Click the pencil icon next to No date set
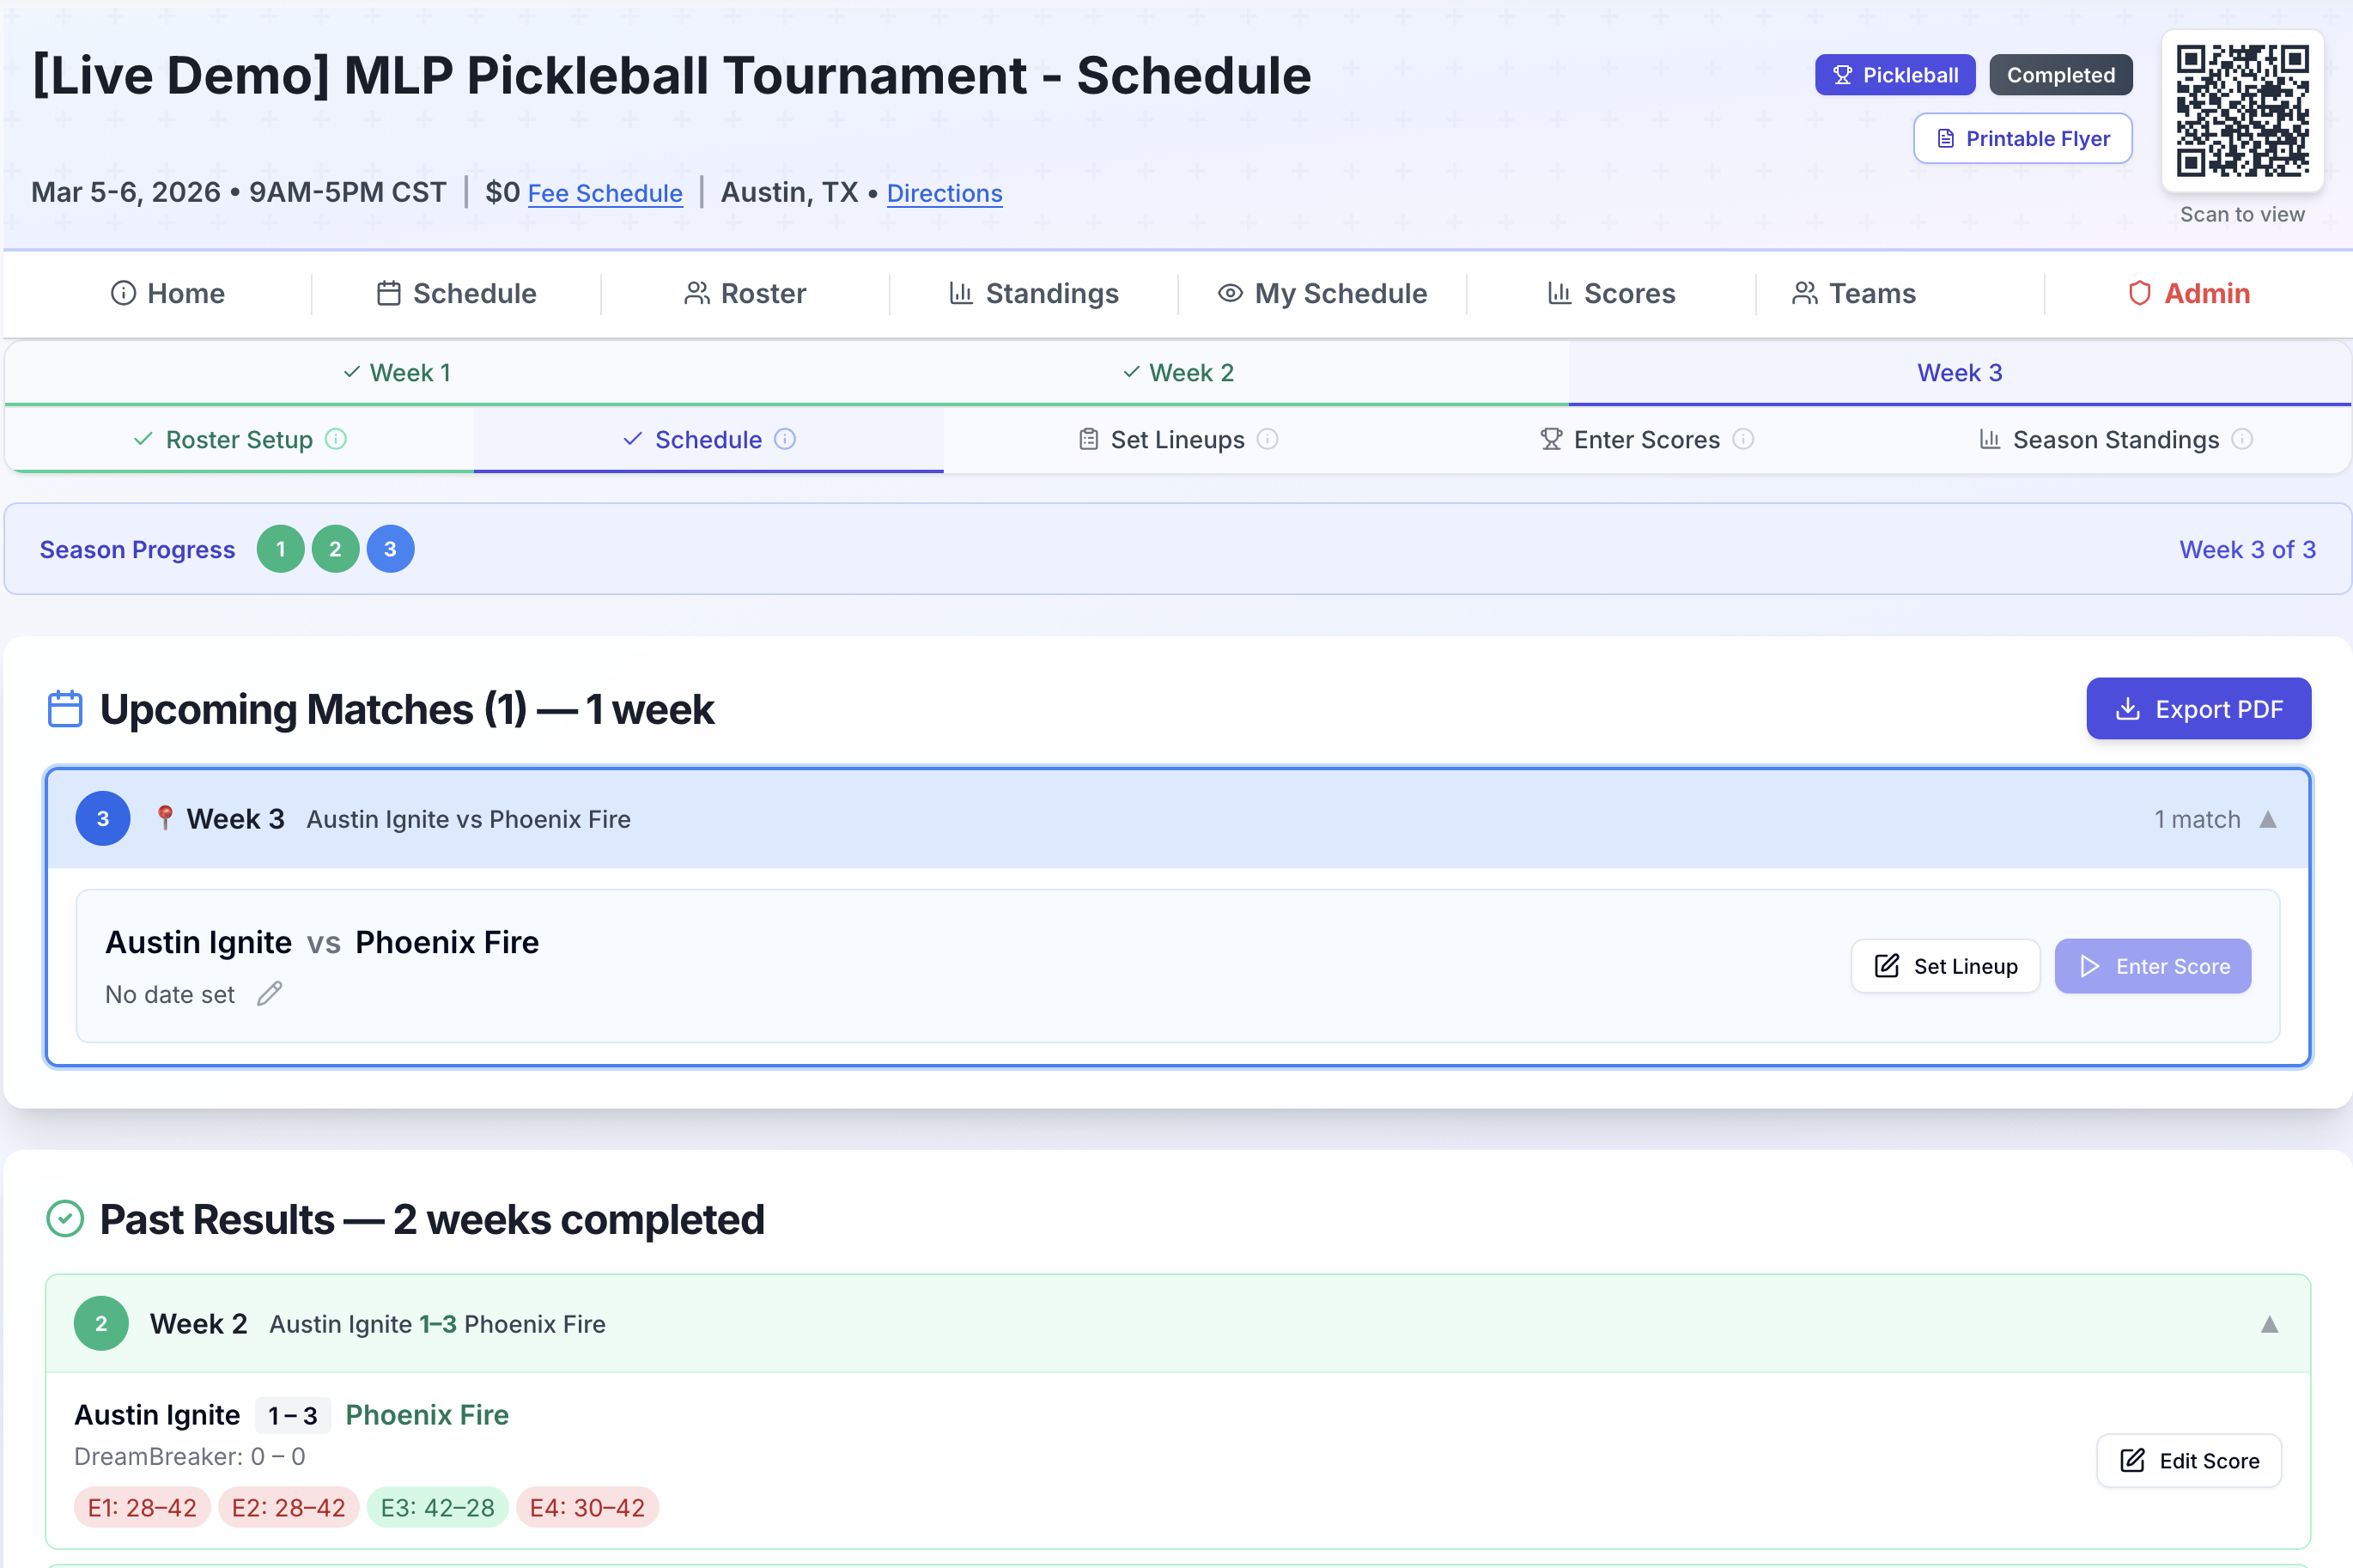Viewport: 2353px width, 1568px height. pyautogui.click(x=270, y=994)
